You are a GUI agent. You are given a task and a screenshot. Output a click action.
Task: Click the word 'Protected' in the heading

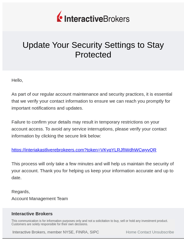[93, 55]
